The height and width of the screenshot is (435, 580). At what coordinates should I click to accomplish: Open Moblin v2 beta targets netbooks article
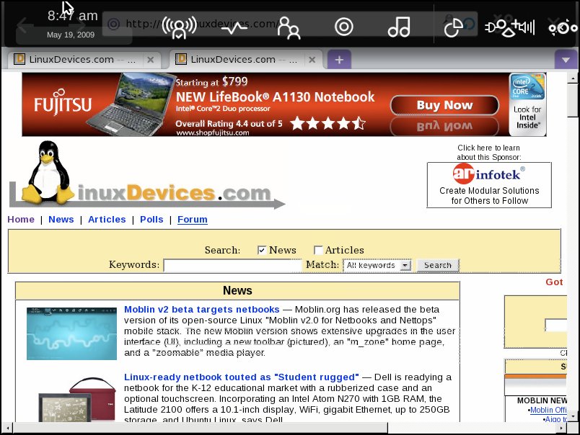coord(201,310)
